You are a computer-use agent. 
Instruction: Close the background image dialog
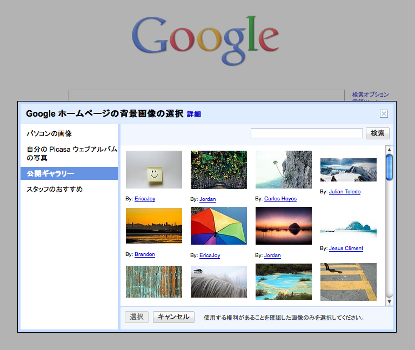(x=384, y=114)
